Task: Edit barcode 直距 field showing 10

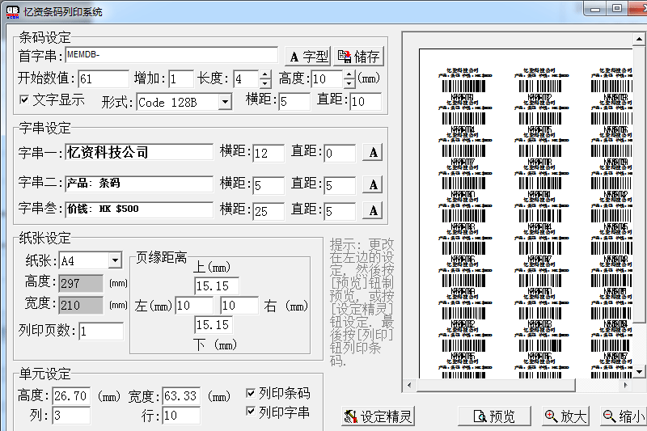Action: (x=366, y=101)
